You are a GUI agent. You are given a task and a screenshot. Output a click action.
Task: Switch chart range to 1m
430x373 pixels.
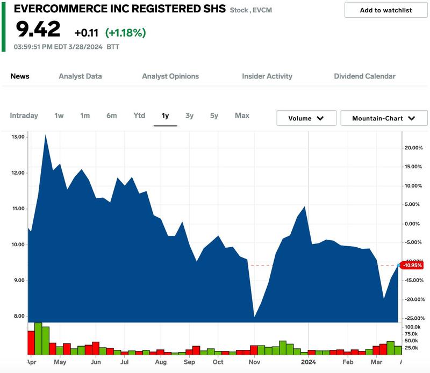point(85,116)
